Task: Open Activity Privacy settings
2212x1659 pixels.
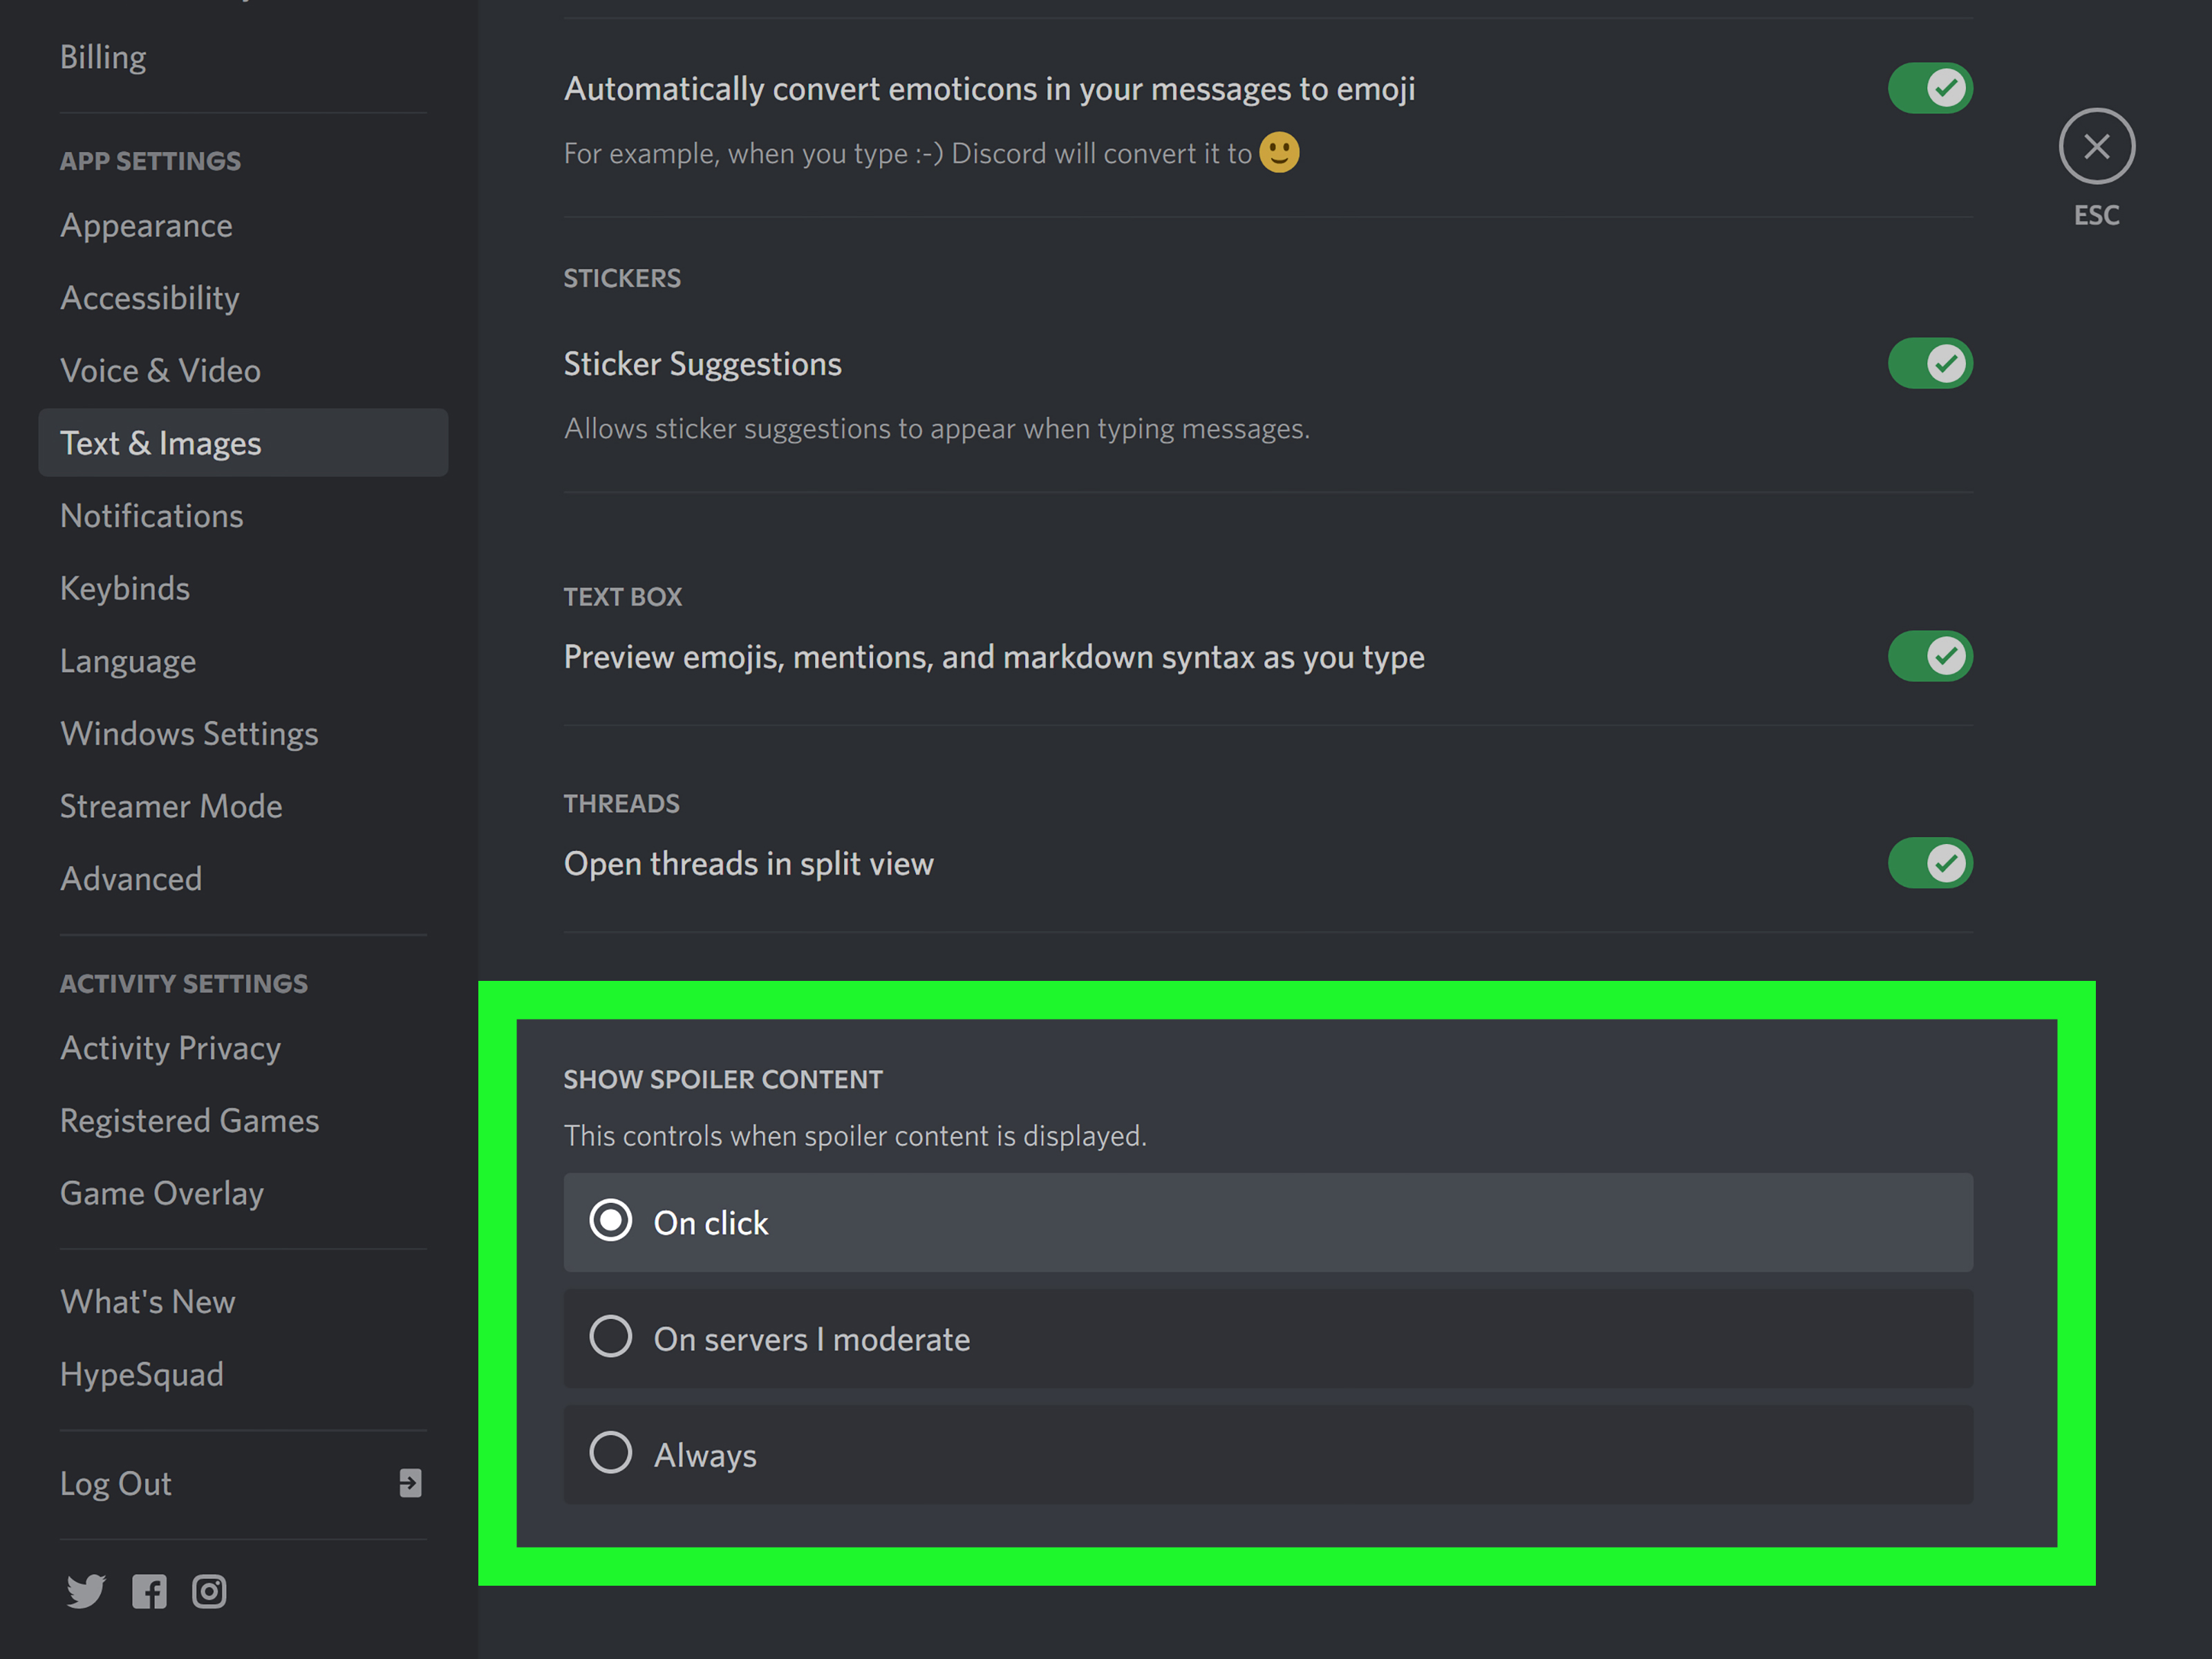Action: coord(170,1047)
